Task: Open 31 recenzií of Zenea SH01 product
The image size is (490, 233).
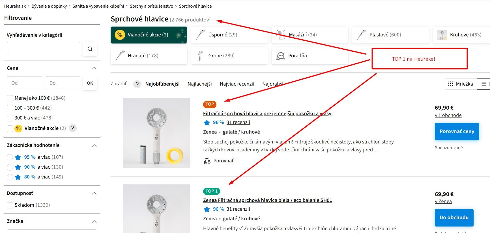Action: 238,209
